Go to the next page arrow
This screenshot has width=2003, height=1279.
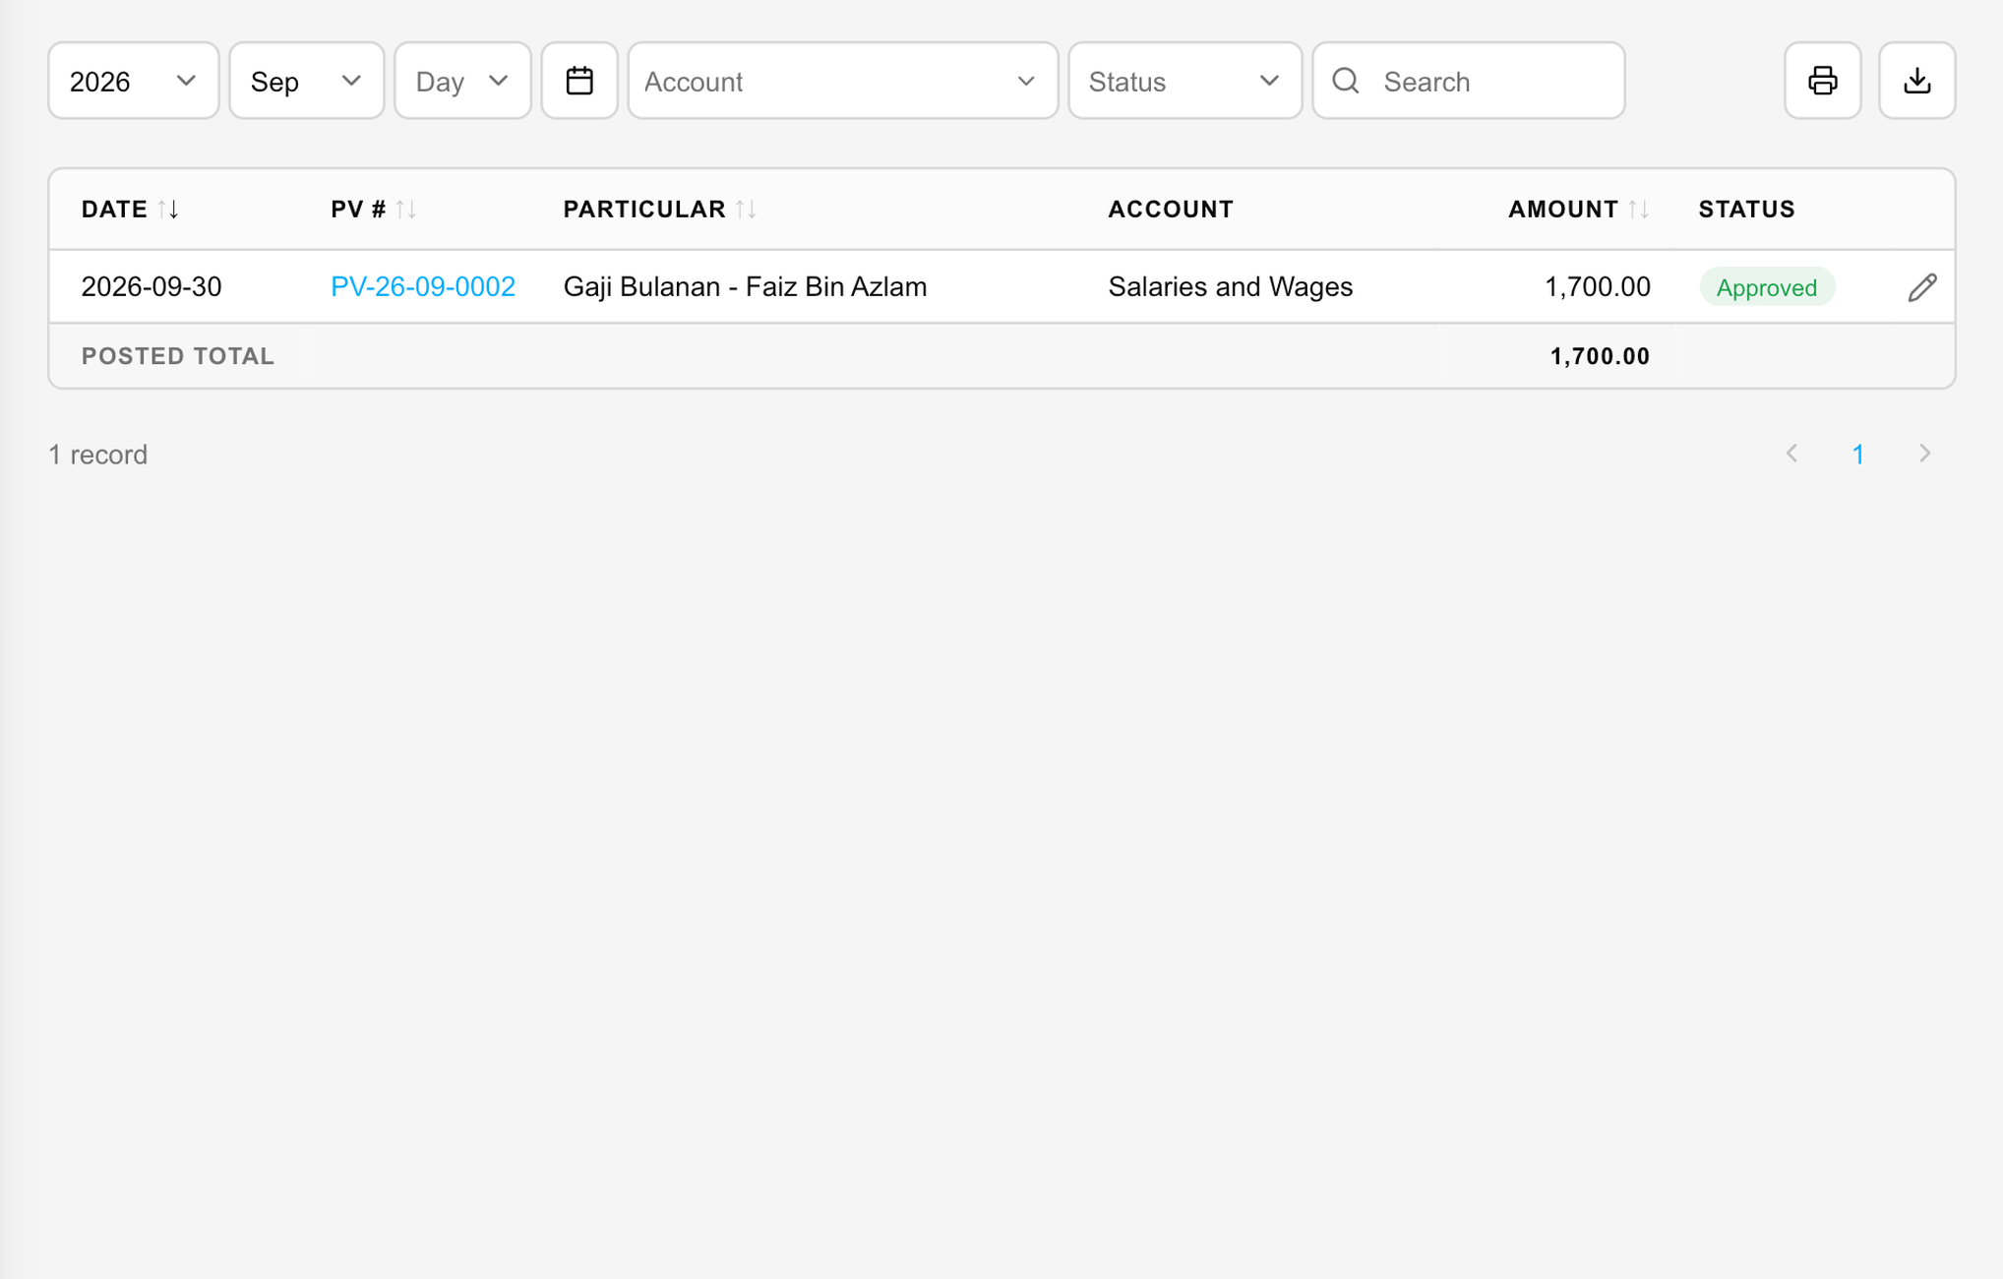click(x=1924, y=454)
